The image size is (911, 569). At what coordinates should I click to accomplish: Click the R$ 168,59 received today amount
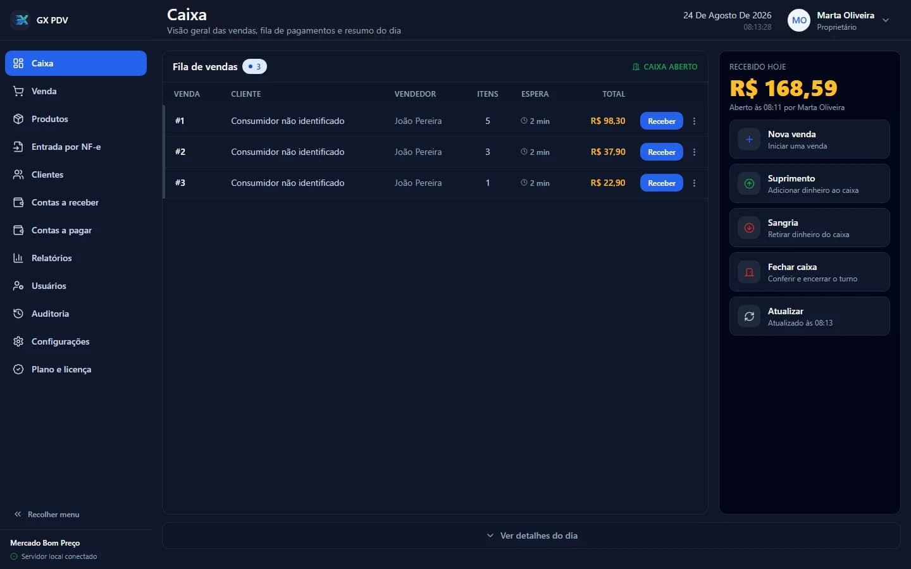click(783, 88)
